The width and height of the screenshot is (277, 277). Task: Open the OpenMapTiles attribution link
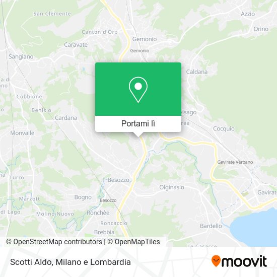tap(134, 242)
